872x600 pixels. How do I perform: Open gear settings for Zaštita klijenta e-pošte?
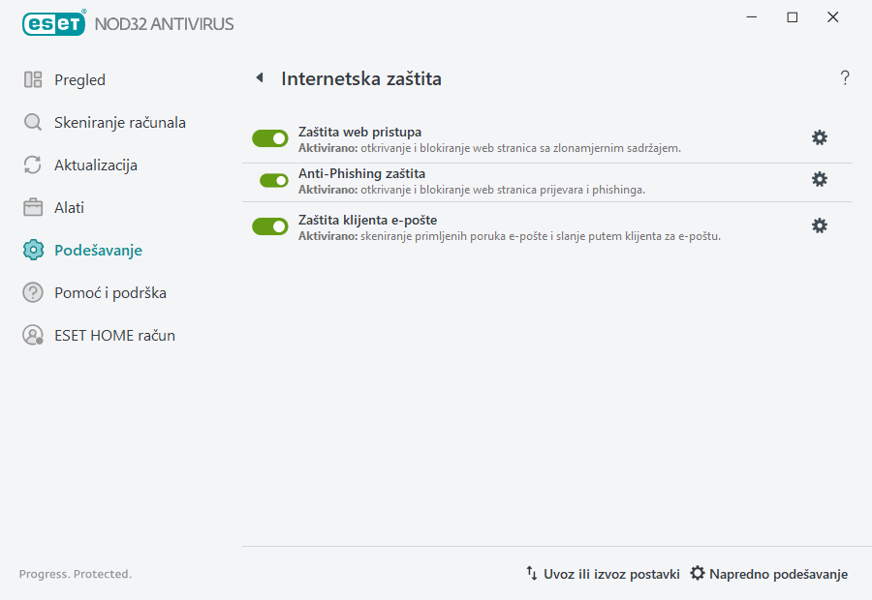pos(820,225)
